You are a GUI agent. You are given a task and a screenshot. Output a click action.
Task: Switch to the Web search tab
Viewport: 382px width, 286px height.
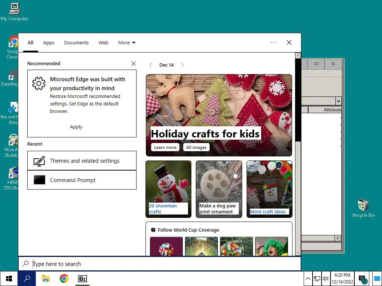point(103,42)
